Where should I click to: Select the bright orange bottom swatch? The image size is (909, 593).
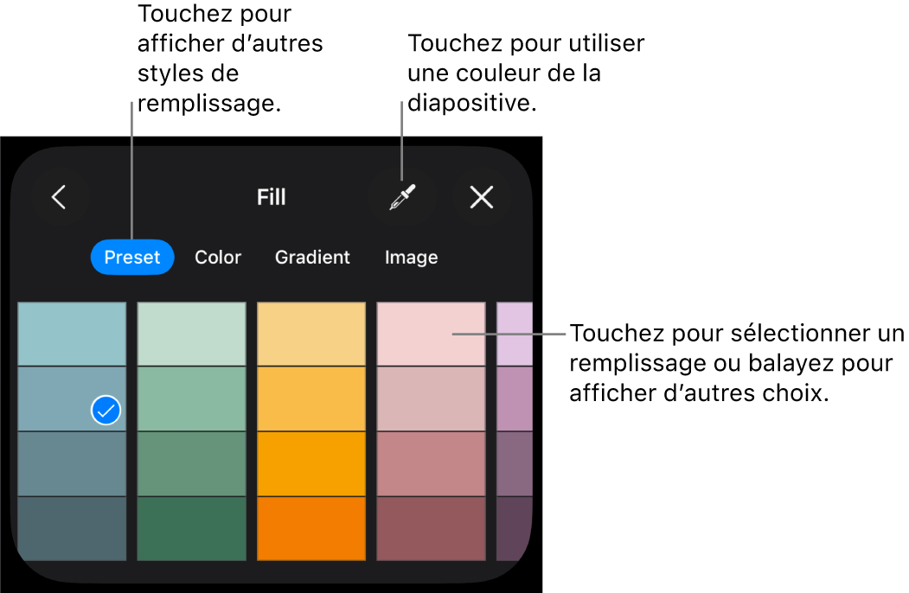click(x=310, y=527)
